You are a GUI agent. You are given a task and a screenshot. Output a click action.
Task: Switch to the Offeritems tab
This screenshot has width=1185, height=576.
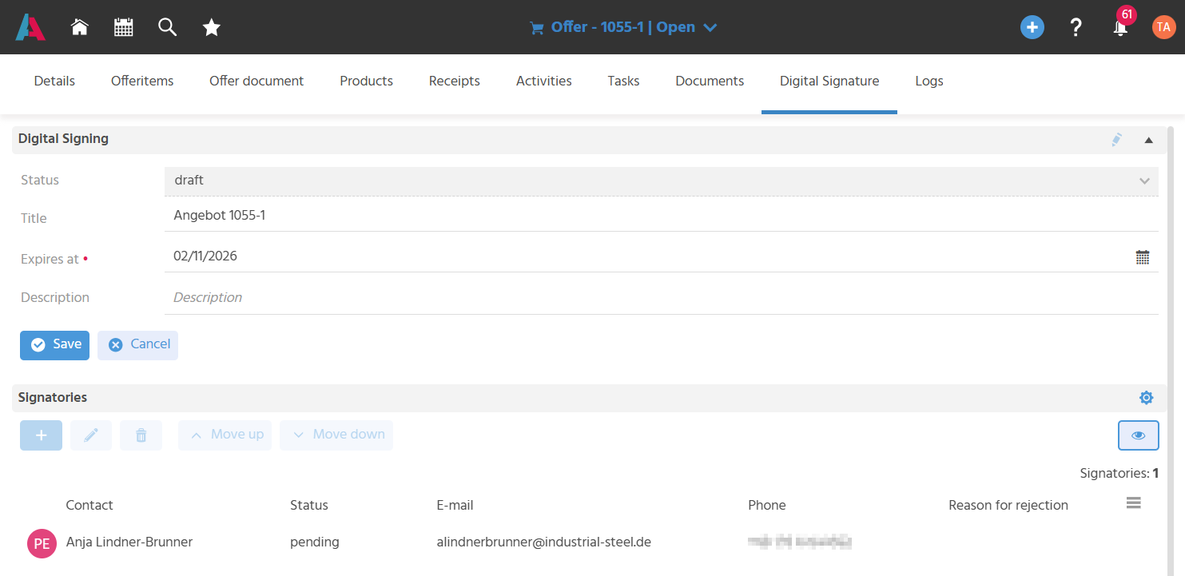coord(142,81)
